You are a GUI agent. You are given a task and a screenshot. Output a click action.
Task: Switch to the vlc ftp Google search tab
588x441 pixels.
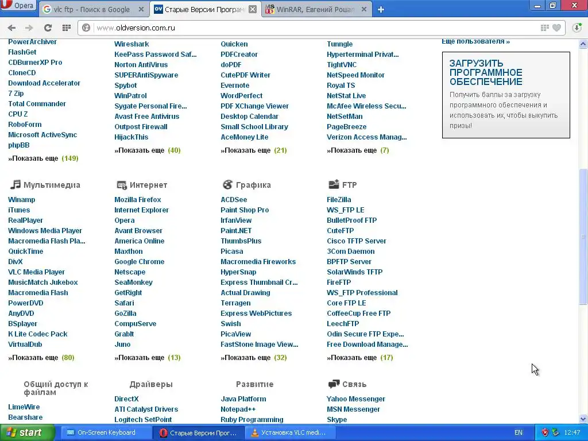[x=93, y=9]
